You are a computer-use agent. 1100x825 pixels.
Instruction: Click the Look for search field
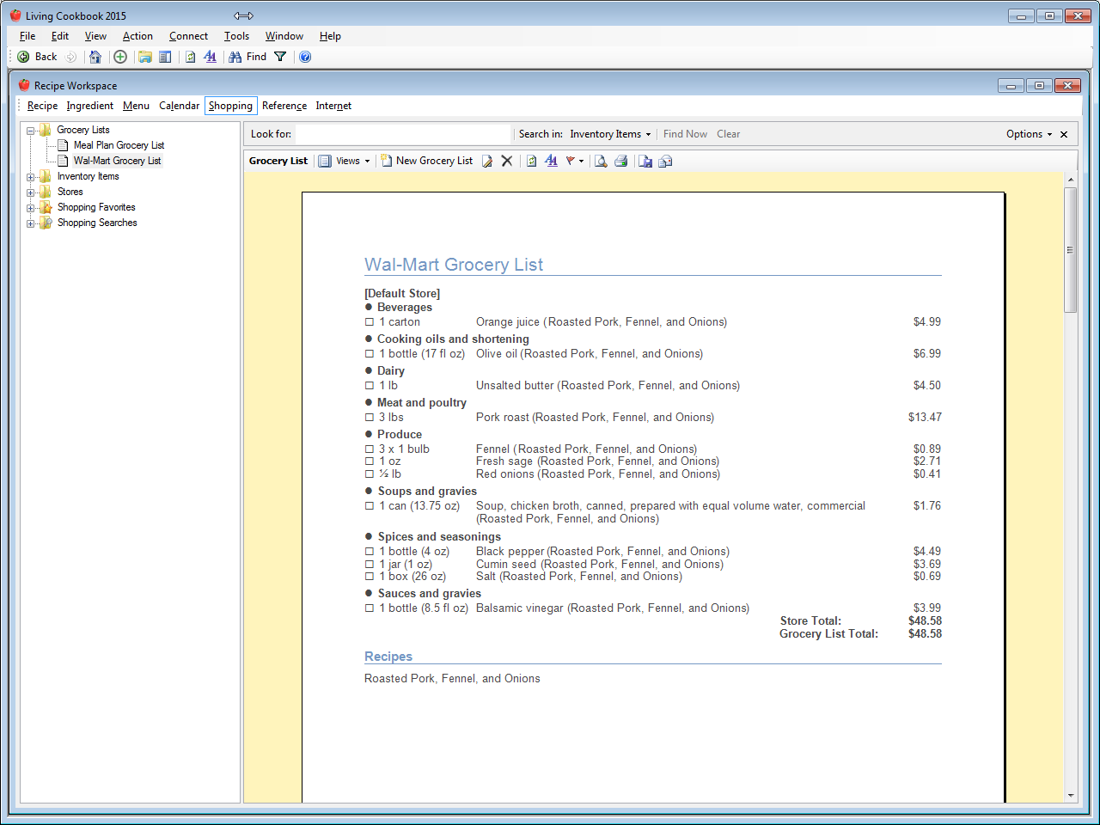(403, 134)
